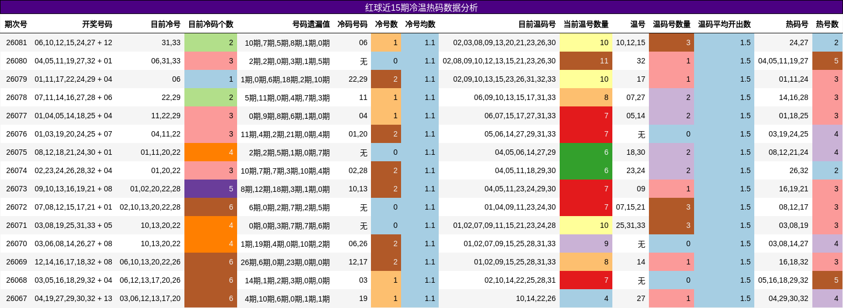Click hot numbers 03,19,24,25
843x308 pixels.
point(789,134)
